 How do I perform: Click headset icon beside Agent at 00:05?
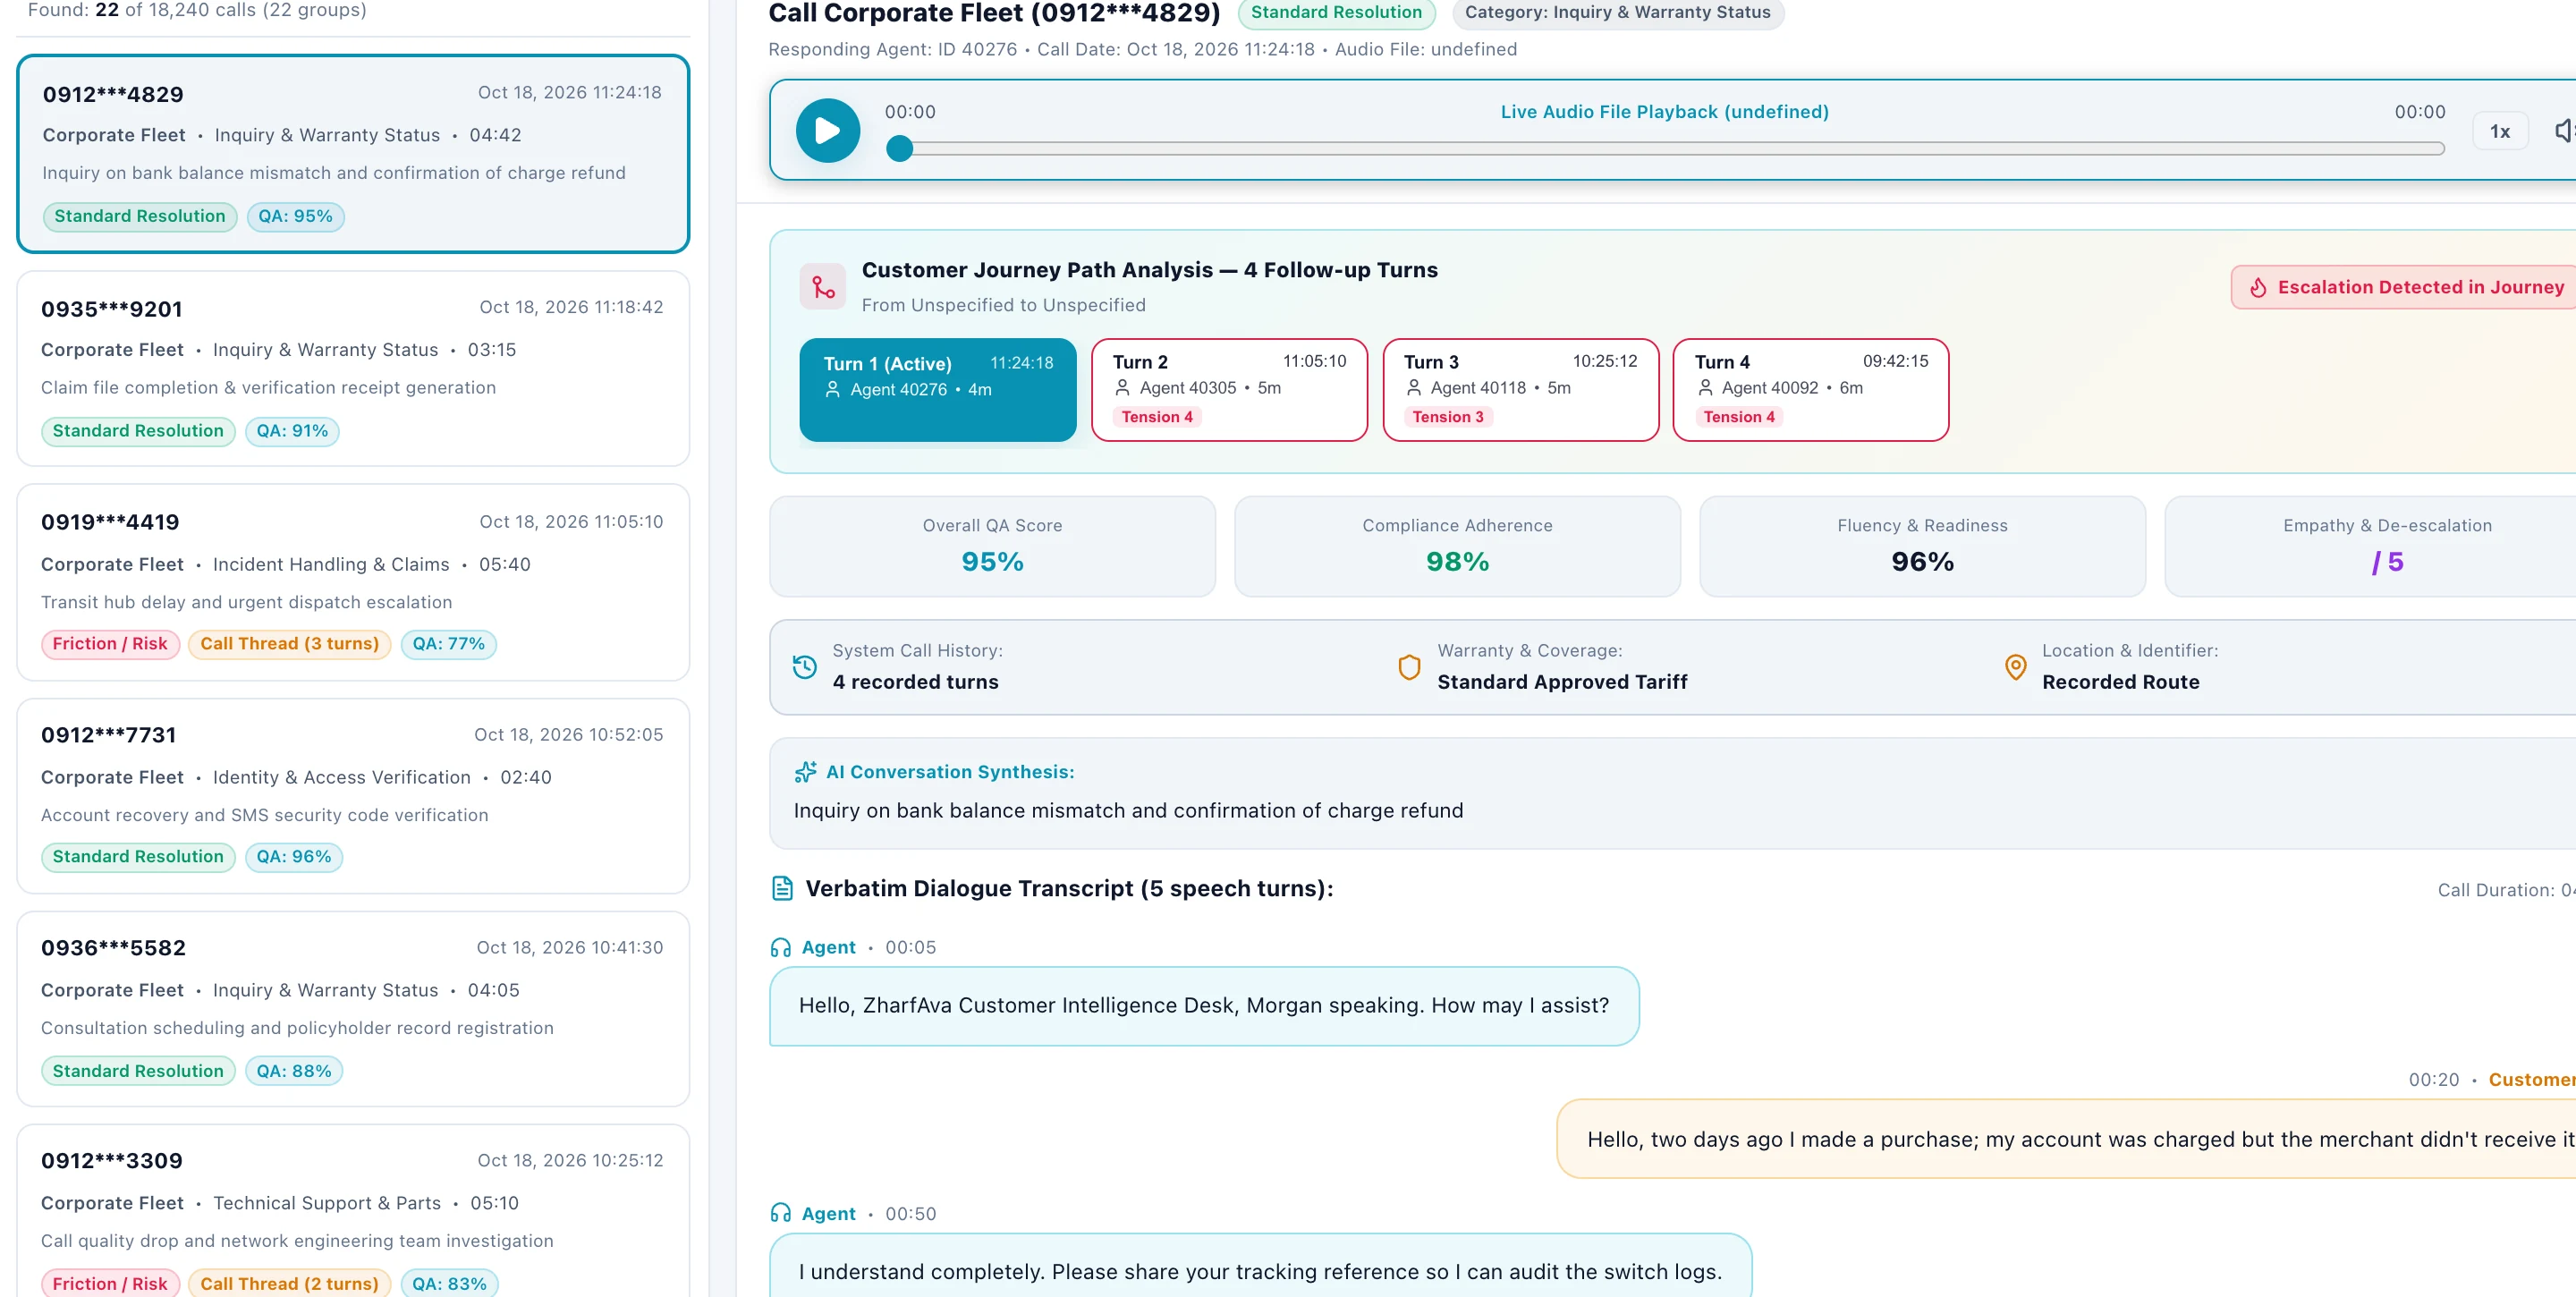click(780, 947)
